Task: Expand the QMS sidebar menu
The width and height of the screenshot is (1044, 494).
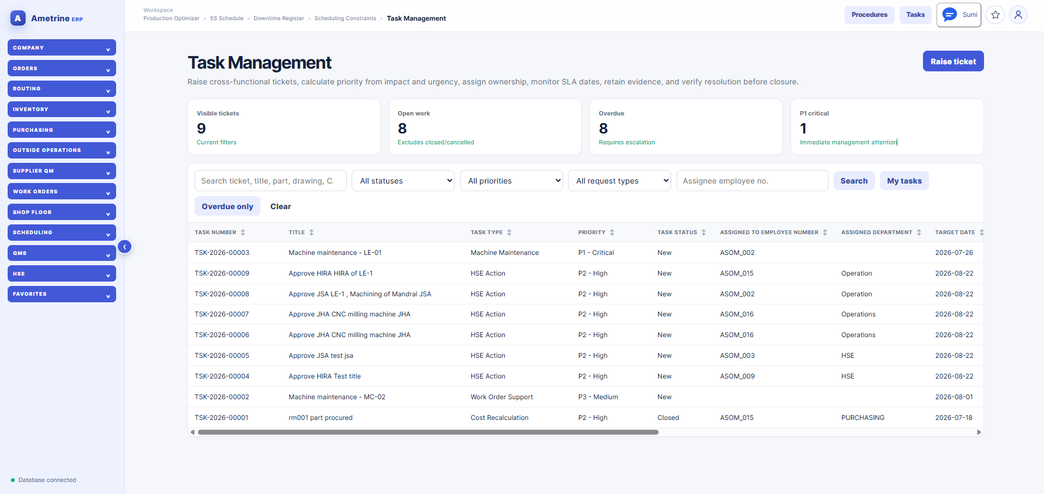Action: [62, 253]
